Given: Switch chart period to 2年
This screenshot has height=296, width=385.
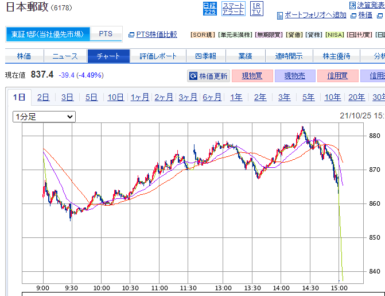Looking at the screenshot, I should [x=260, y=98].
